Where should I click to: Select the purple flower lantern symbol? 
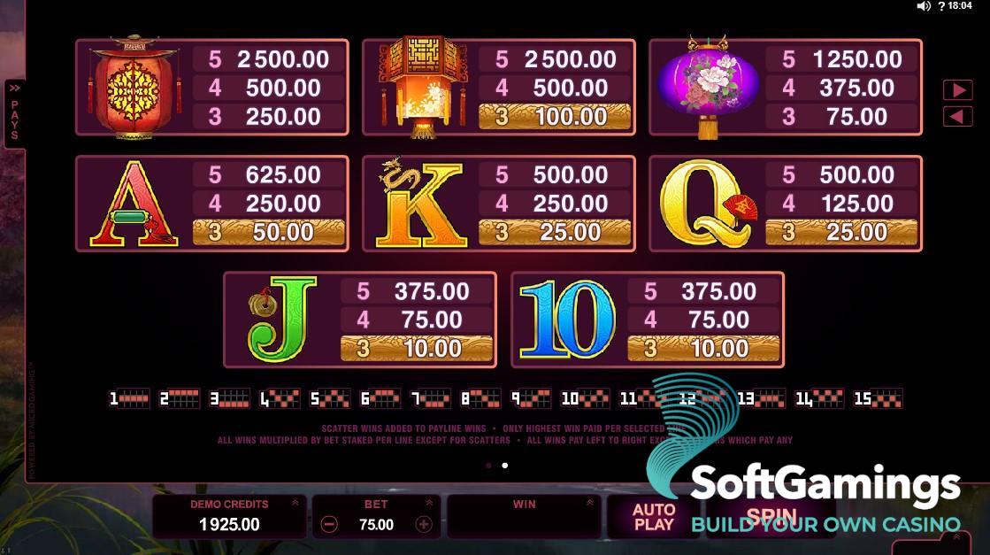click(709, 87)
